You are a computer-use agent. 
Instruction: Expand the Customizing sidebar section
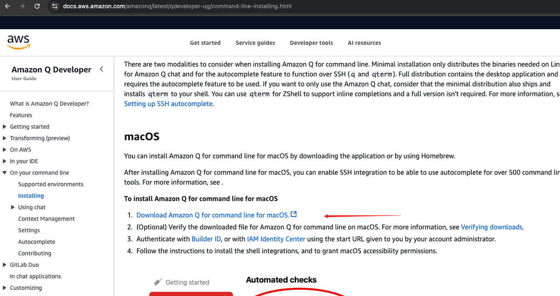click(x=5, y=288)
